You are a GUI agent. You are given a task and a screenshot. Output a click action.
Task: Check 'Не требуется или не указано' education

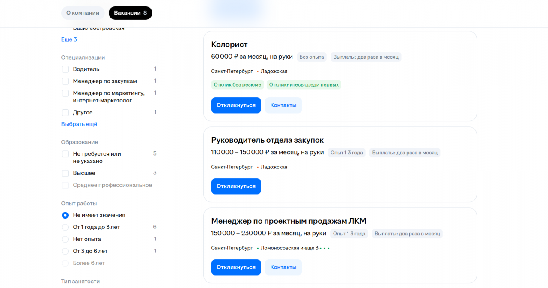(x=65, y=154)
